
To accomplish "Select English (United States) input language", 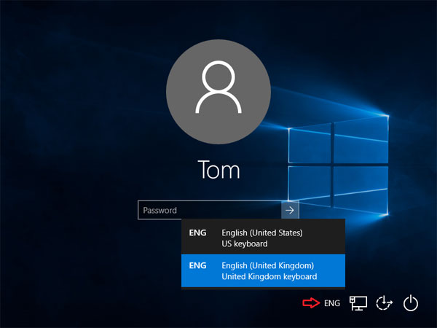I will click(262, 237).
